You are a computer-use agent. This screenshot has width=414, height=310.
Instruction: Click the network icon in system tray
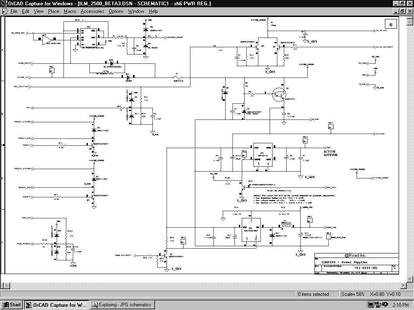point(377,305)
